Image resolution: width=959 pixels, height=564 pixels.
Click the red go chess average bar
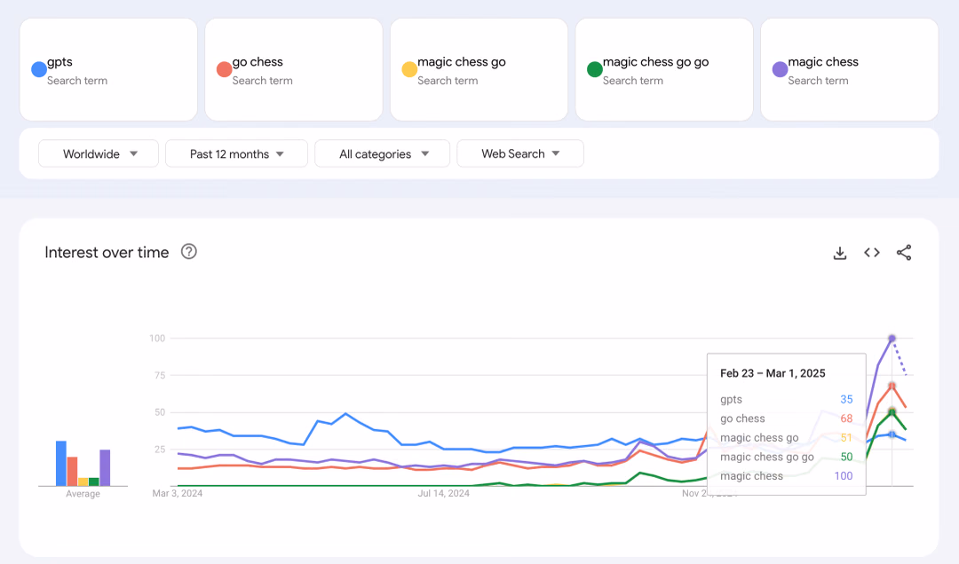point(72,471)
